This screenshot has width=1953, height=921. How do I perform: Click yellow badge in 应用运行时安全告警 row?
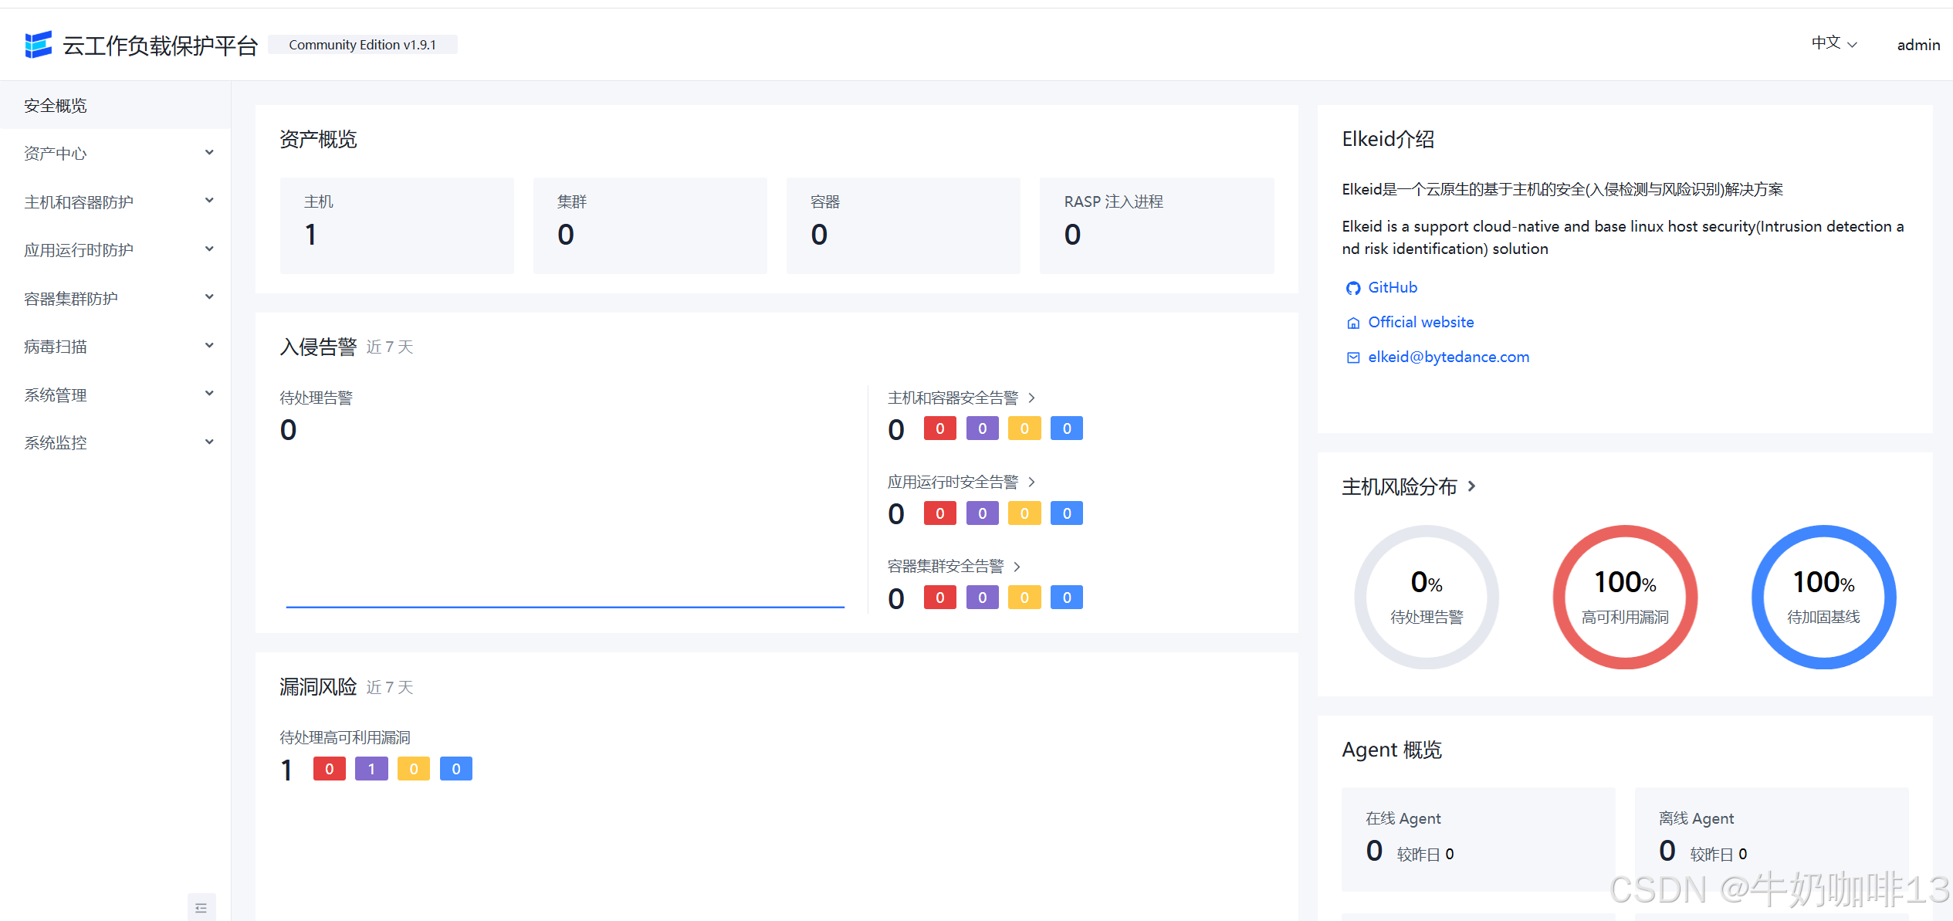click(x=1024, y=513)
